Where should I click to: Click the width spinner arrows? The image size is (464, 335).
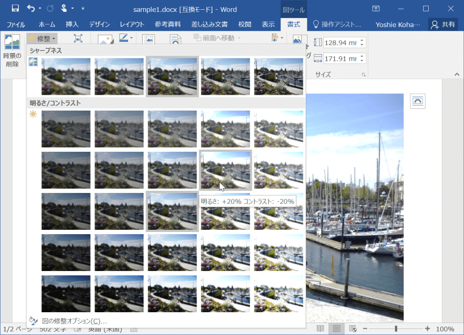[362, 59]
